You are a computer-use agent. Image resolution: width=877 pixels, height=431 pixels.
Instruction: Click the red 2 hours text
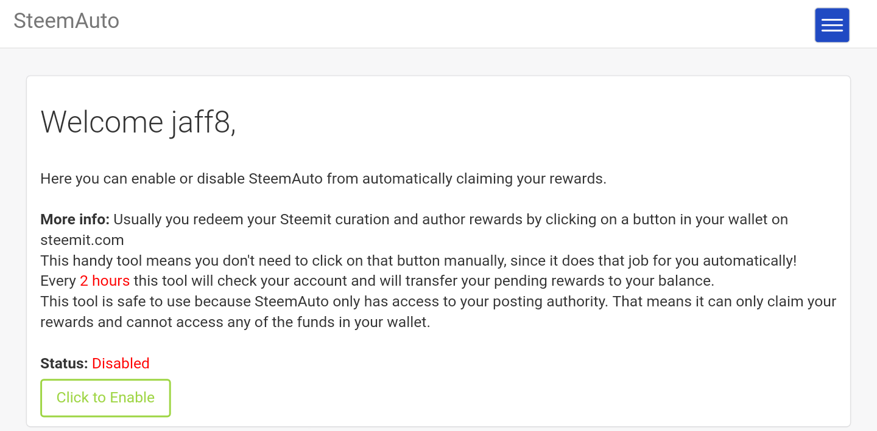tap(105, 281)
